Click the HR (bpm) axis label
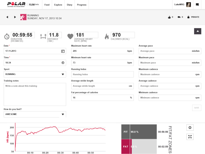This screenshot has height=154, width=205. point(8,137)
